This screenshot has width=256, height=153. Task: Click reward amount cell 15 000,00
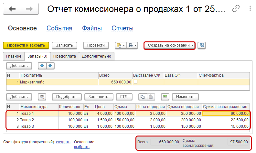[226, 126]
